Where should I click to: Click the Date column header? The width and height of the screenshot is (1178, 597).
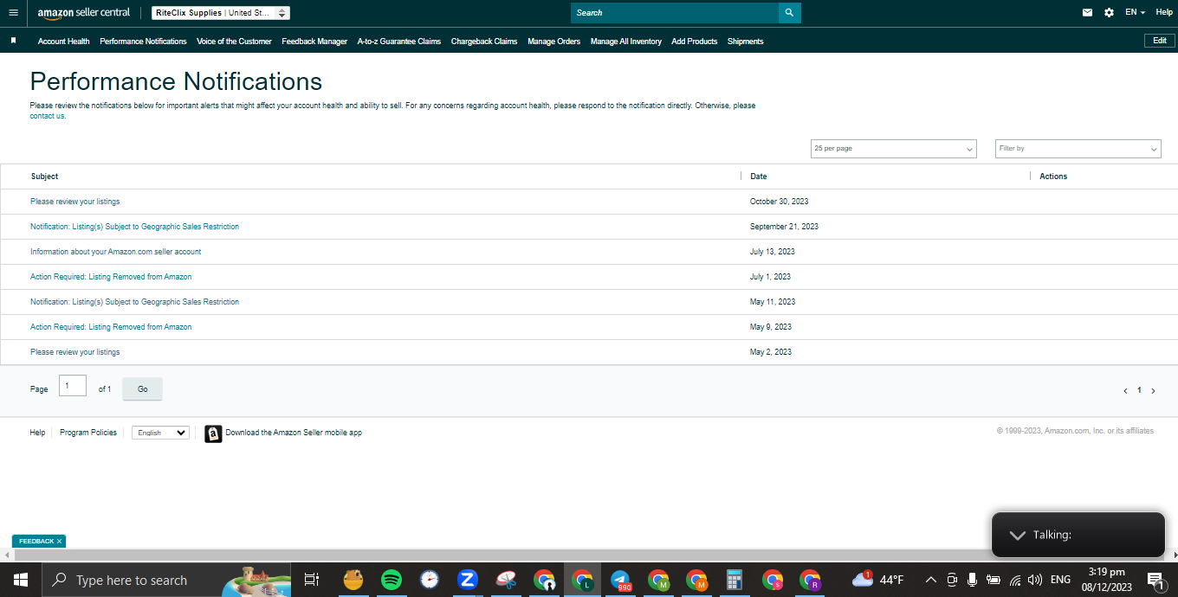click(759, 177)
